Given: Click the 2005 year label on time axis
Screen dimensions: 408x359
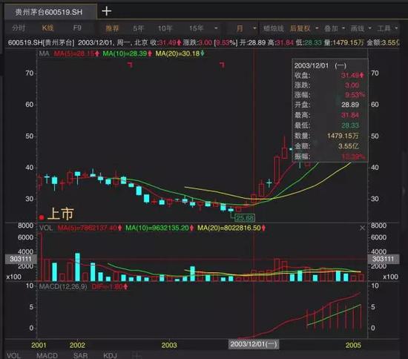Looking at the screenshot, I should pos(353,345).
